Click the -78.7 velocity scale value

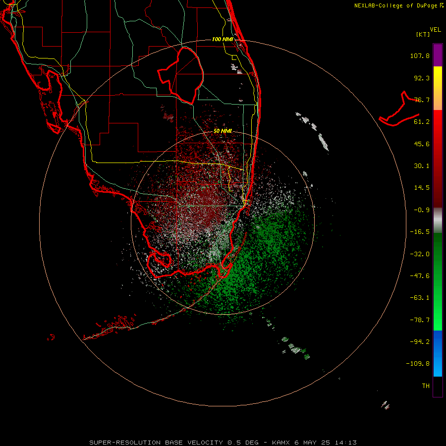(420, 320)
